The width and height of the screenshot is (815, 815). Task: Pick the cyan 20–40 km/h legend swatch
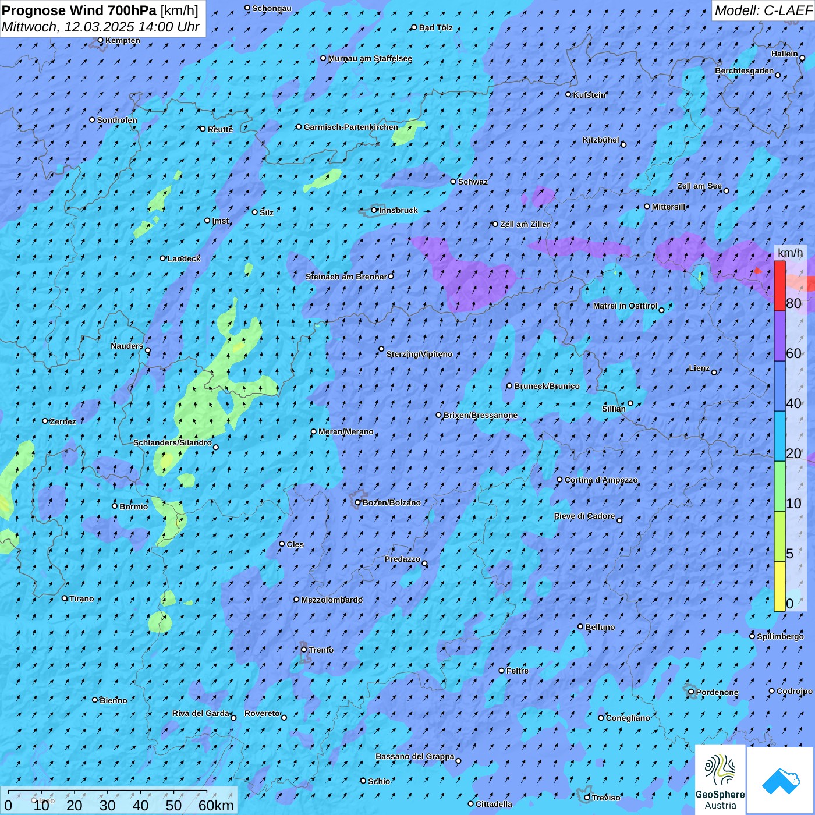tap(779, 437)
